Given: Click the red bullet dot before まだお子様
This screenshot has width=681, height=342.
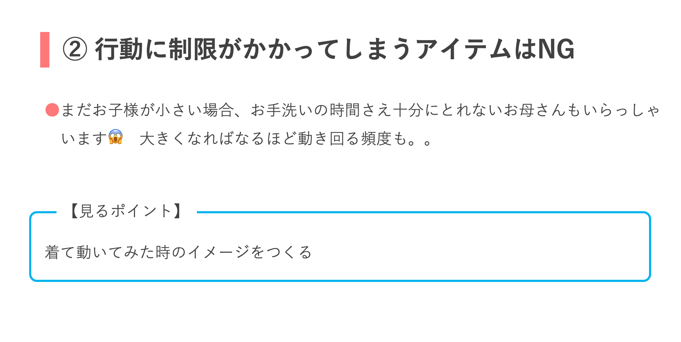Looking at the screenshot, I should point(52,110).
